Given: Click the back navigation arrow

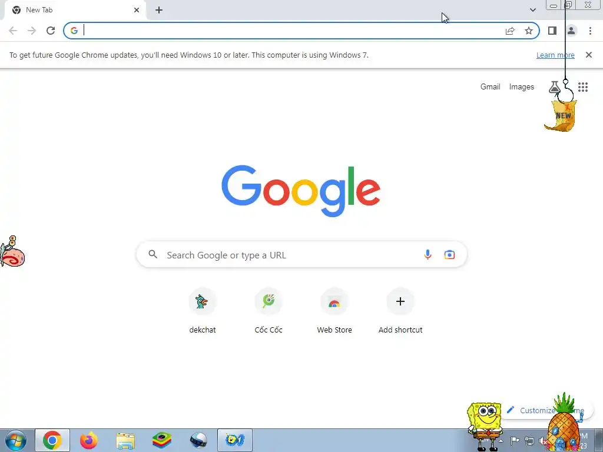Looking at the screenshot, I should 13,31.
